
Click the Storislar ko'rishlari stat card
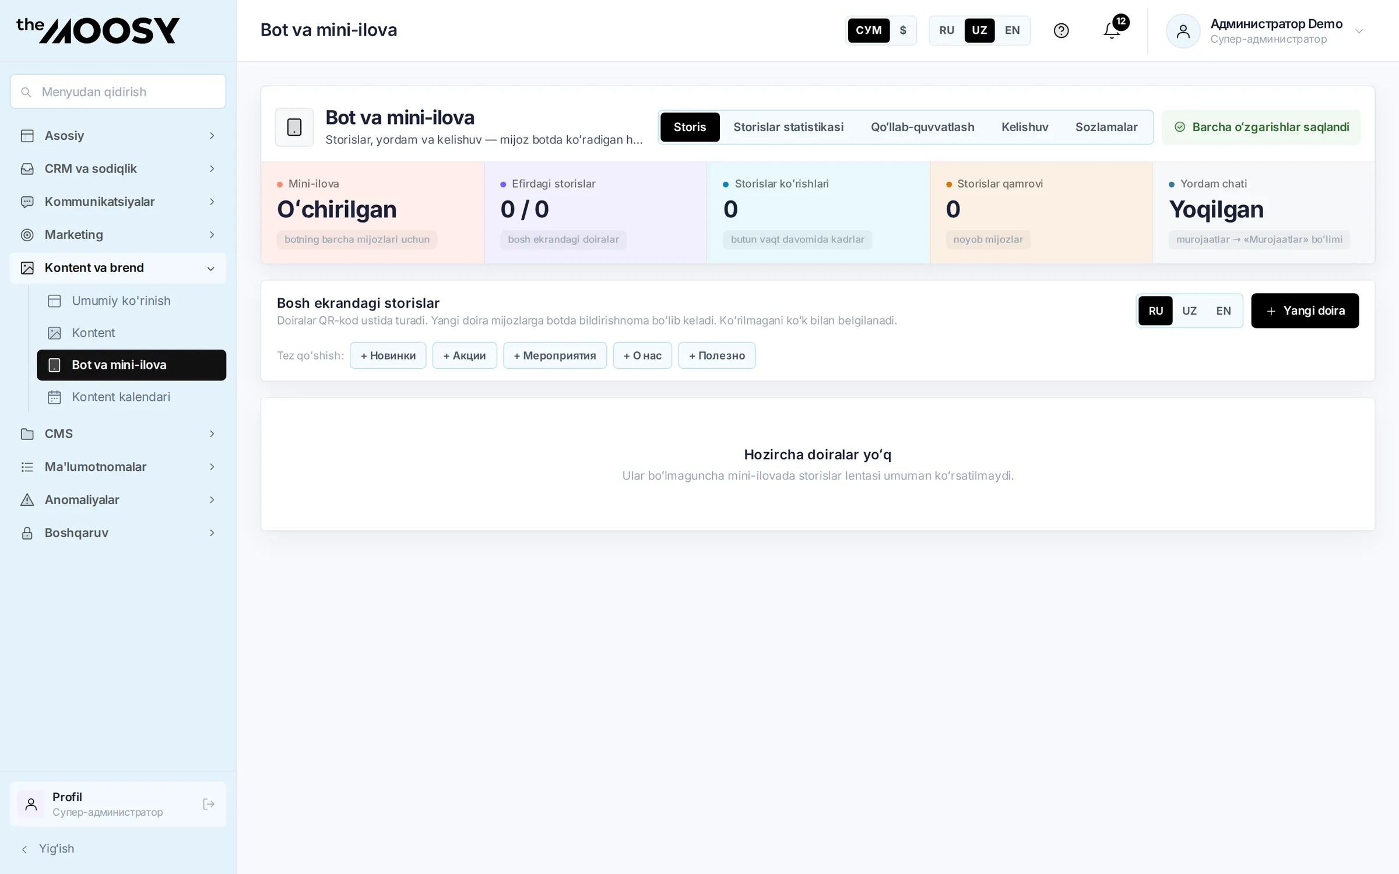point(818,213)
